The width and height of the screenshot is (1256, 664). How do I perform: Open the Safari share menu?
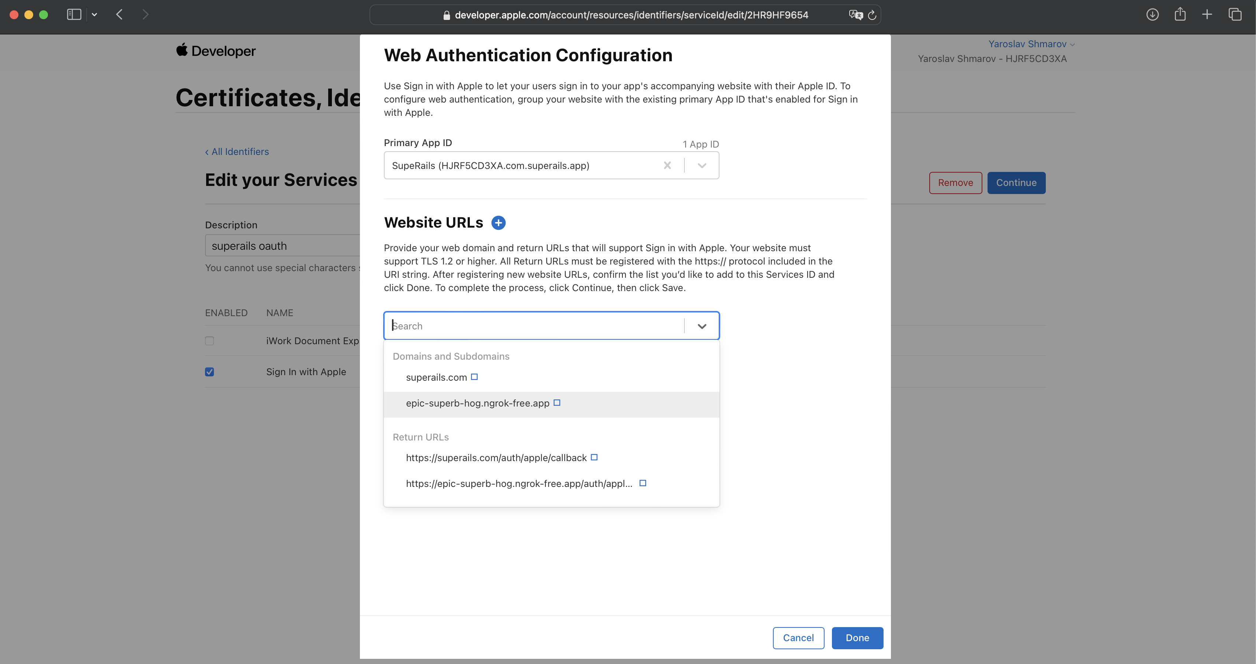click(x=1180, y=14)
